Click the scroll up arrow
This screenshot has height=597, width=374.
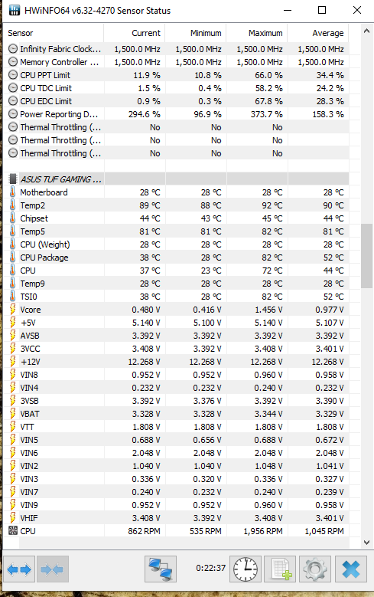coord(367,31)
